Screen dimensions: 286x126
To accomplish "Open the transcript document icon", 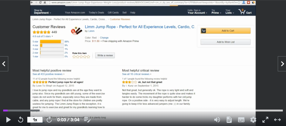I will tap(229, 120).
